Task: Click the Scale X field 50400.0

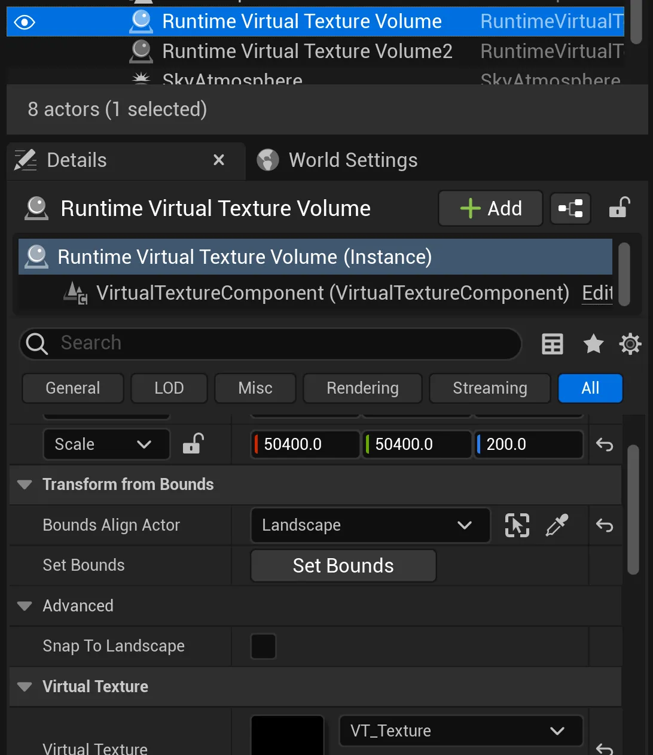Action: click(306, 445)
